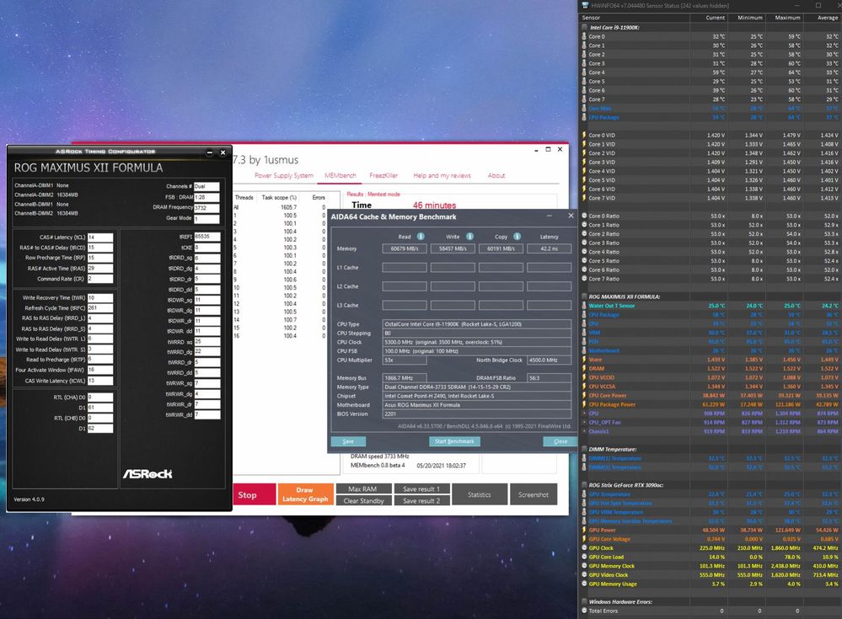Viewport: 842px width, 619px height.
Task: Click the icon beside ROG MAXIMUS XII FORMULA sensor group
Action: point(584,296)
